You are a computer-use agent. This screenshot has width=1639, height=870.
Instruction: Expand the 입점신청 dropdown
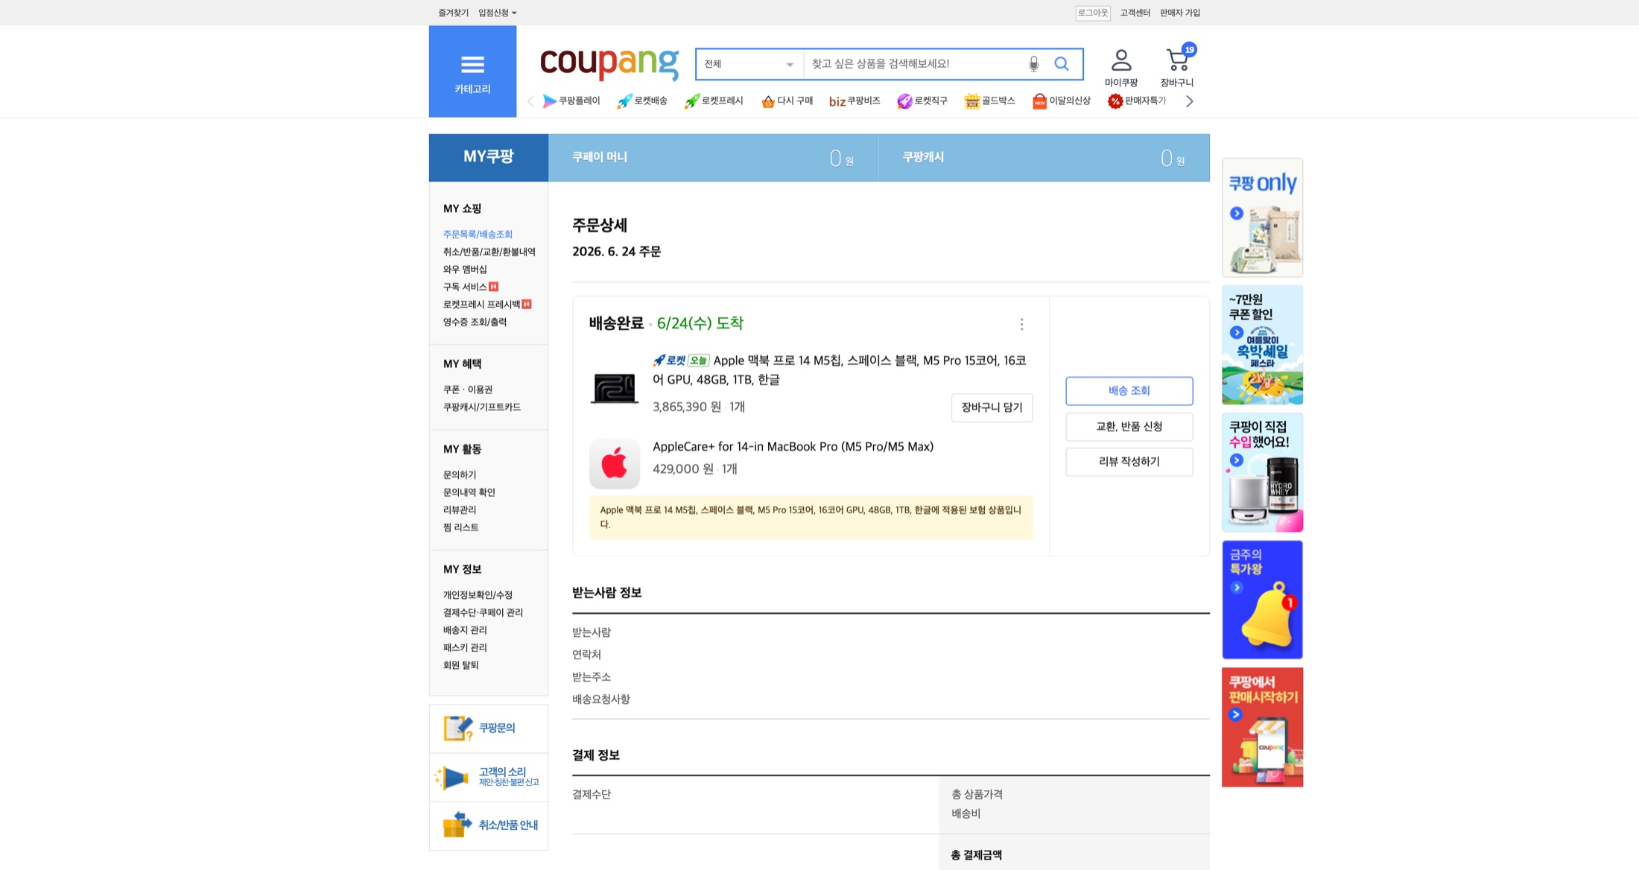point(497,13)
